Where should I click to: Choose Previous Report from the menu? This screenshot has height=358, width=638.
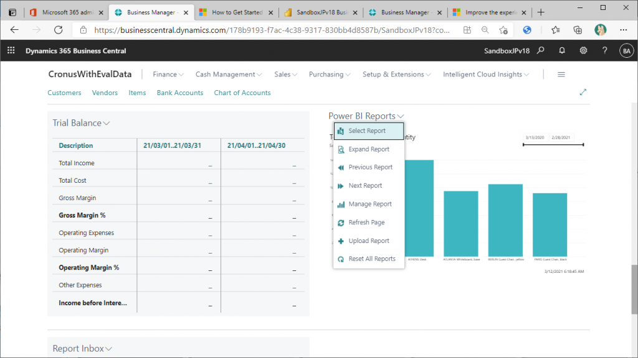[369, 167]
